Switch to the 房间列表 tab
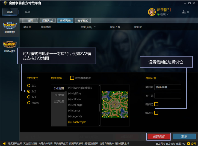The image size is (198, 146). pos(65,21)
